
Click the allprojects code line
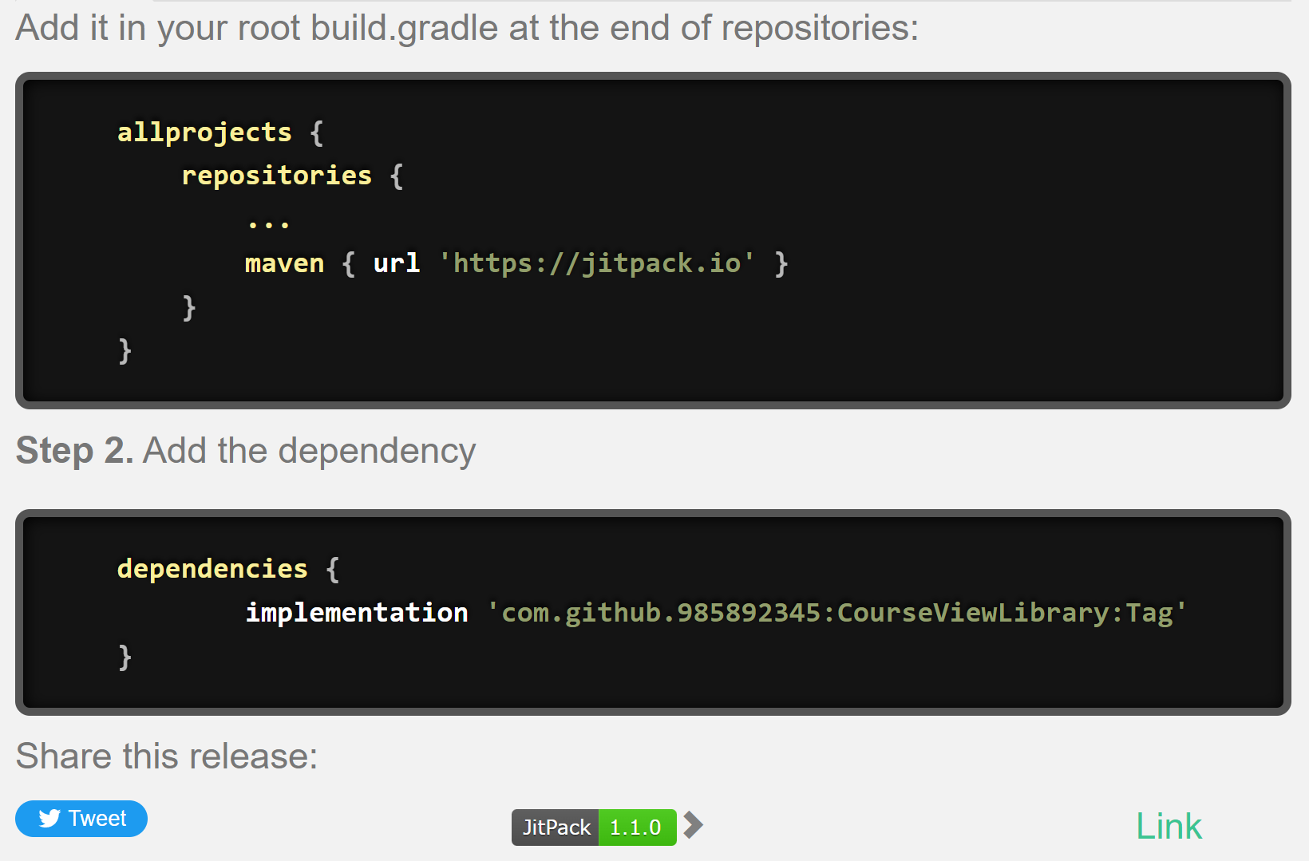click(x=220, y=132)
